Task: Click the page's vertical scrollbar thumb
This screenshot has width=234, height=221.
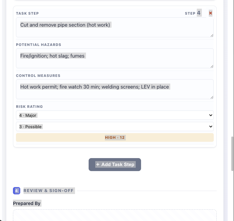Action: tap(232, 154)
